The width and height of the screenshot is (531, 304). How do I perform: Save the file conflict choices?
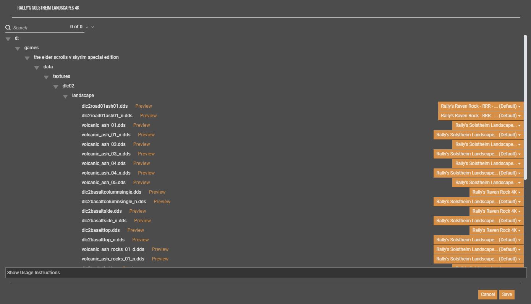pos(507,294)
